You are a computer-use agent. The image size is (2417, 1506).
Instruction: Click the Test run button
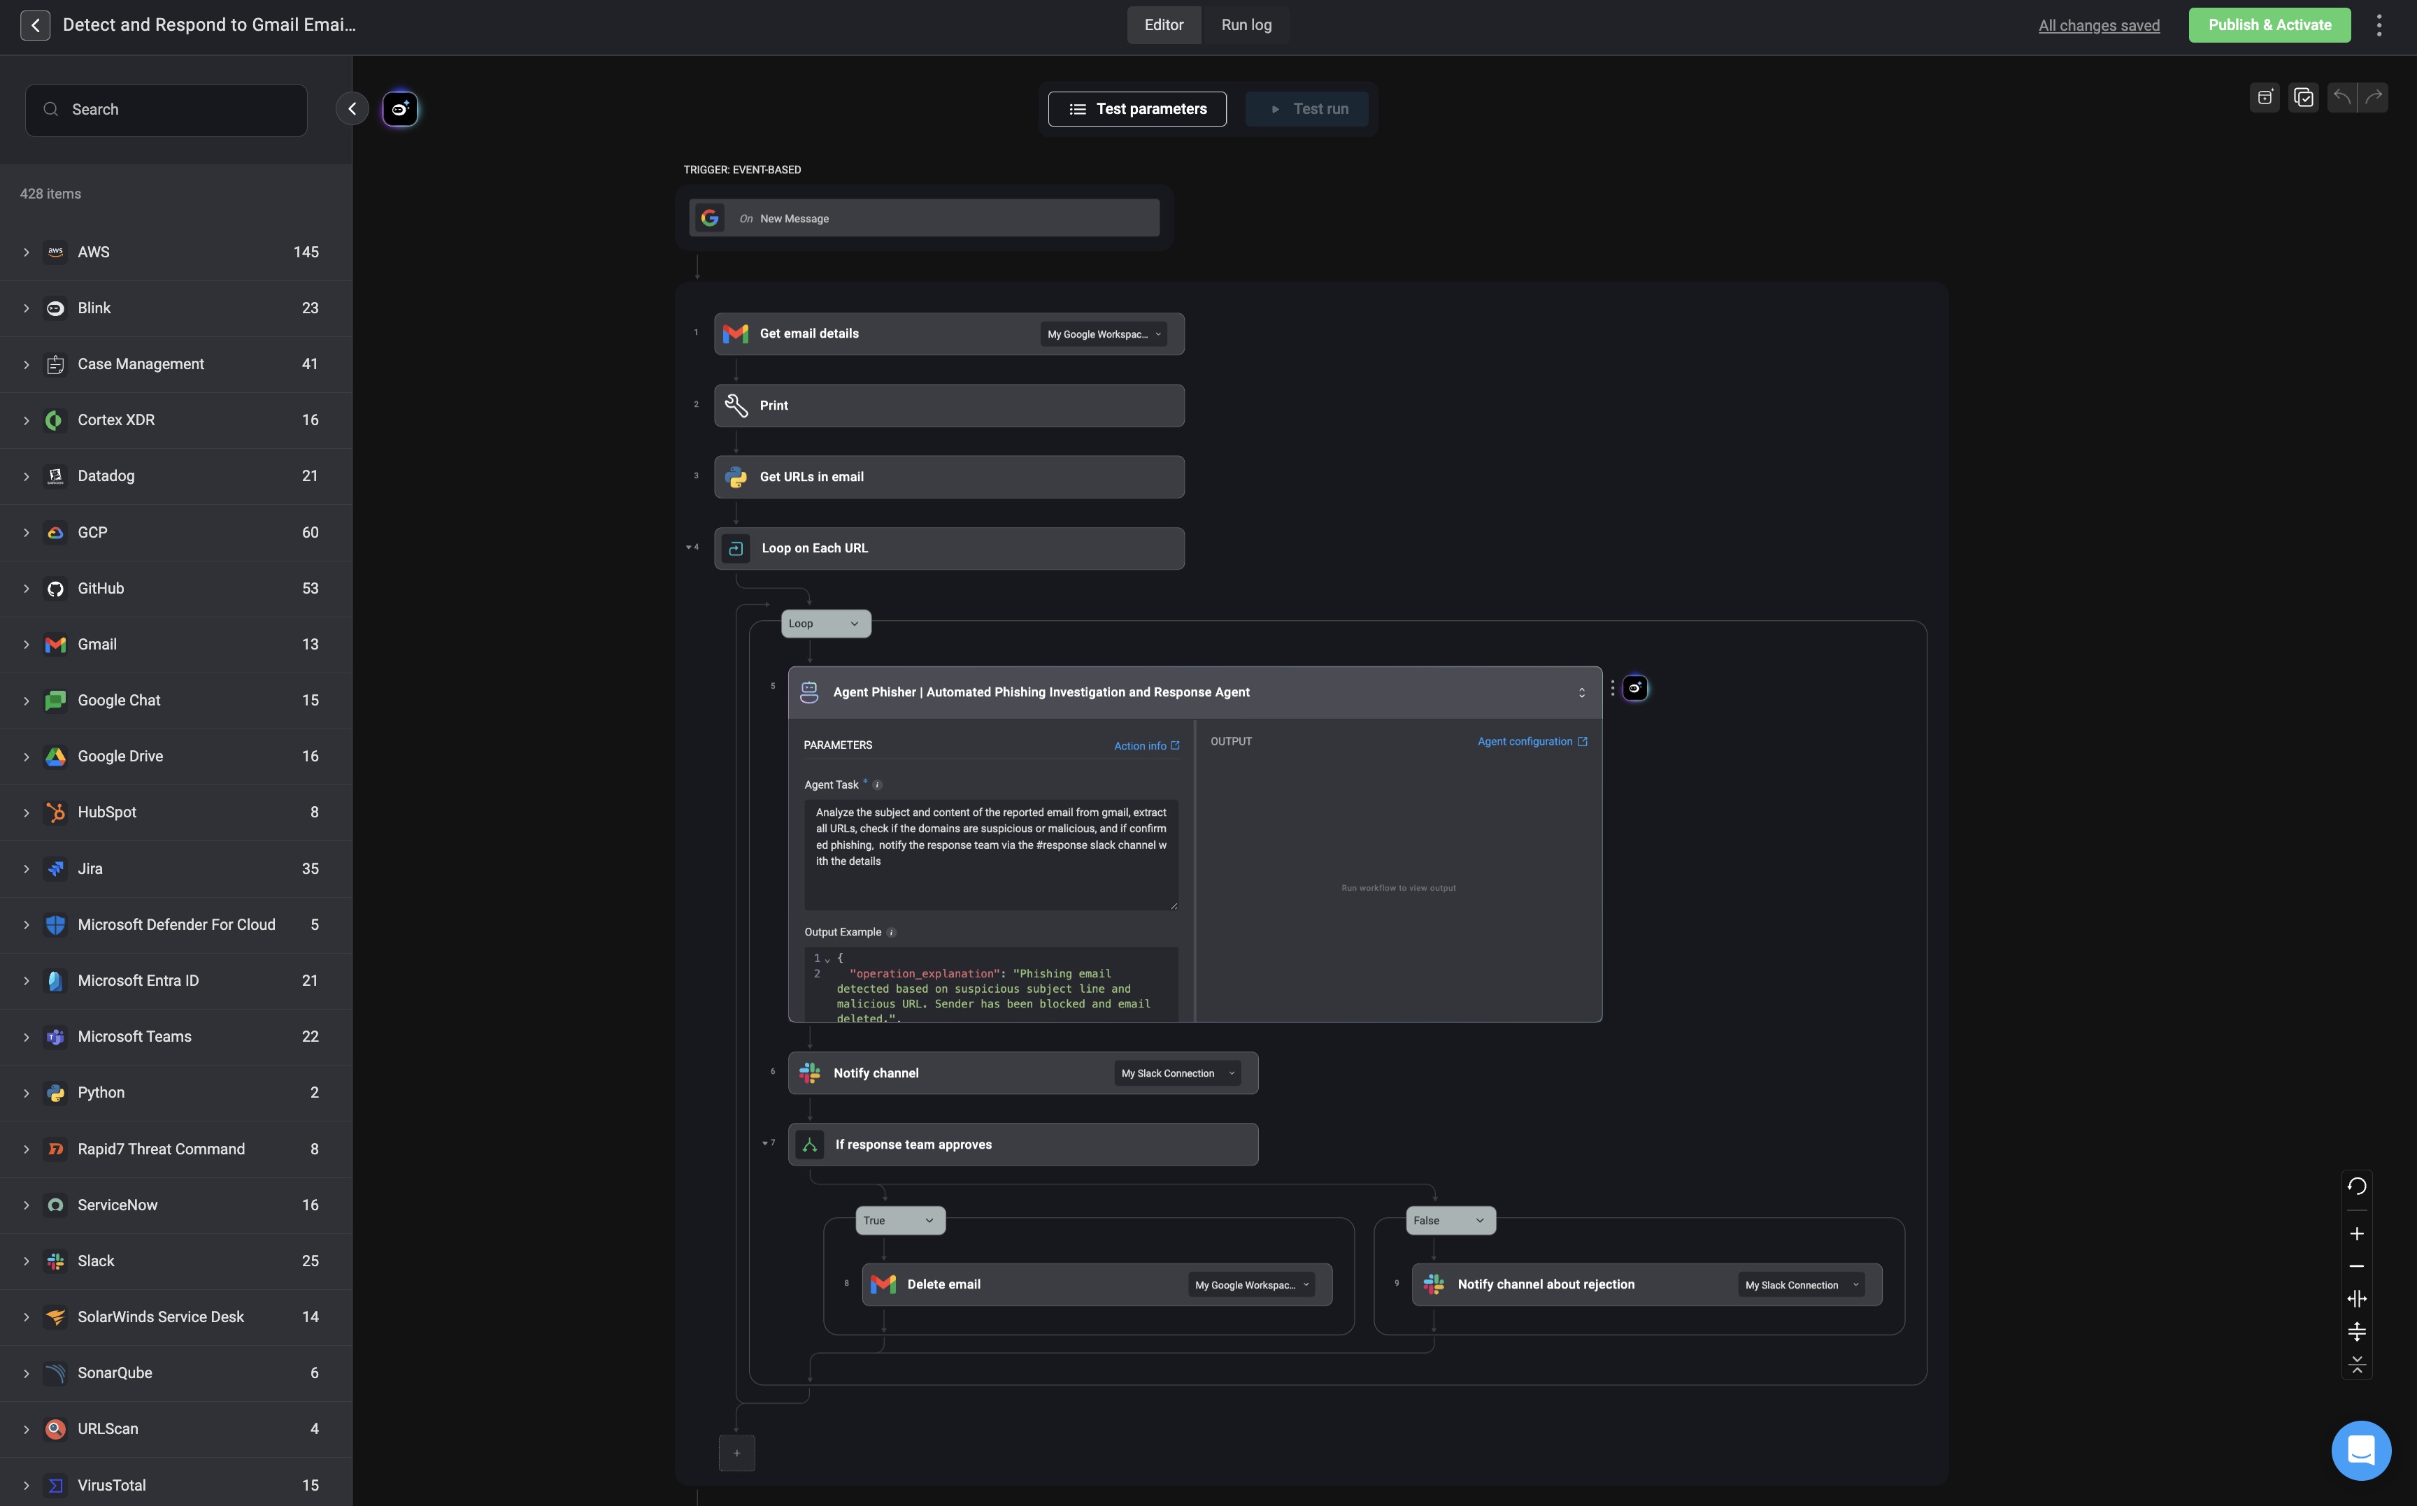[1307, 108]
